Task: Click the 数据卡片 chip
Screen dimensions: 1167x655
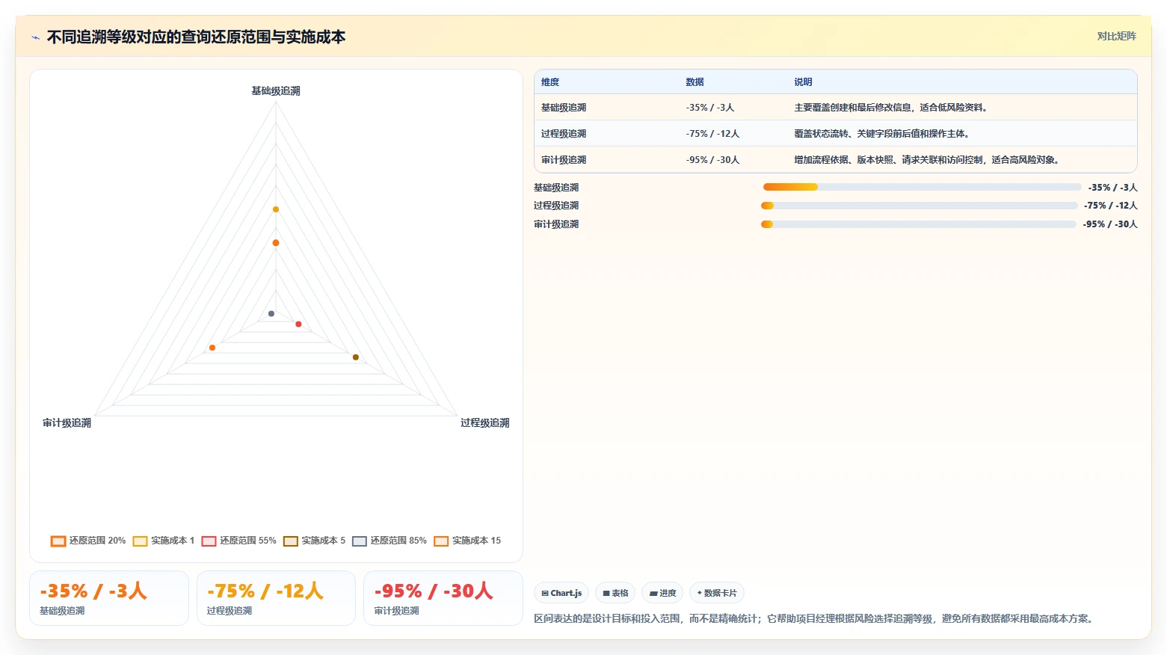Action: (717, 593)
